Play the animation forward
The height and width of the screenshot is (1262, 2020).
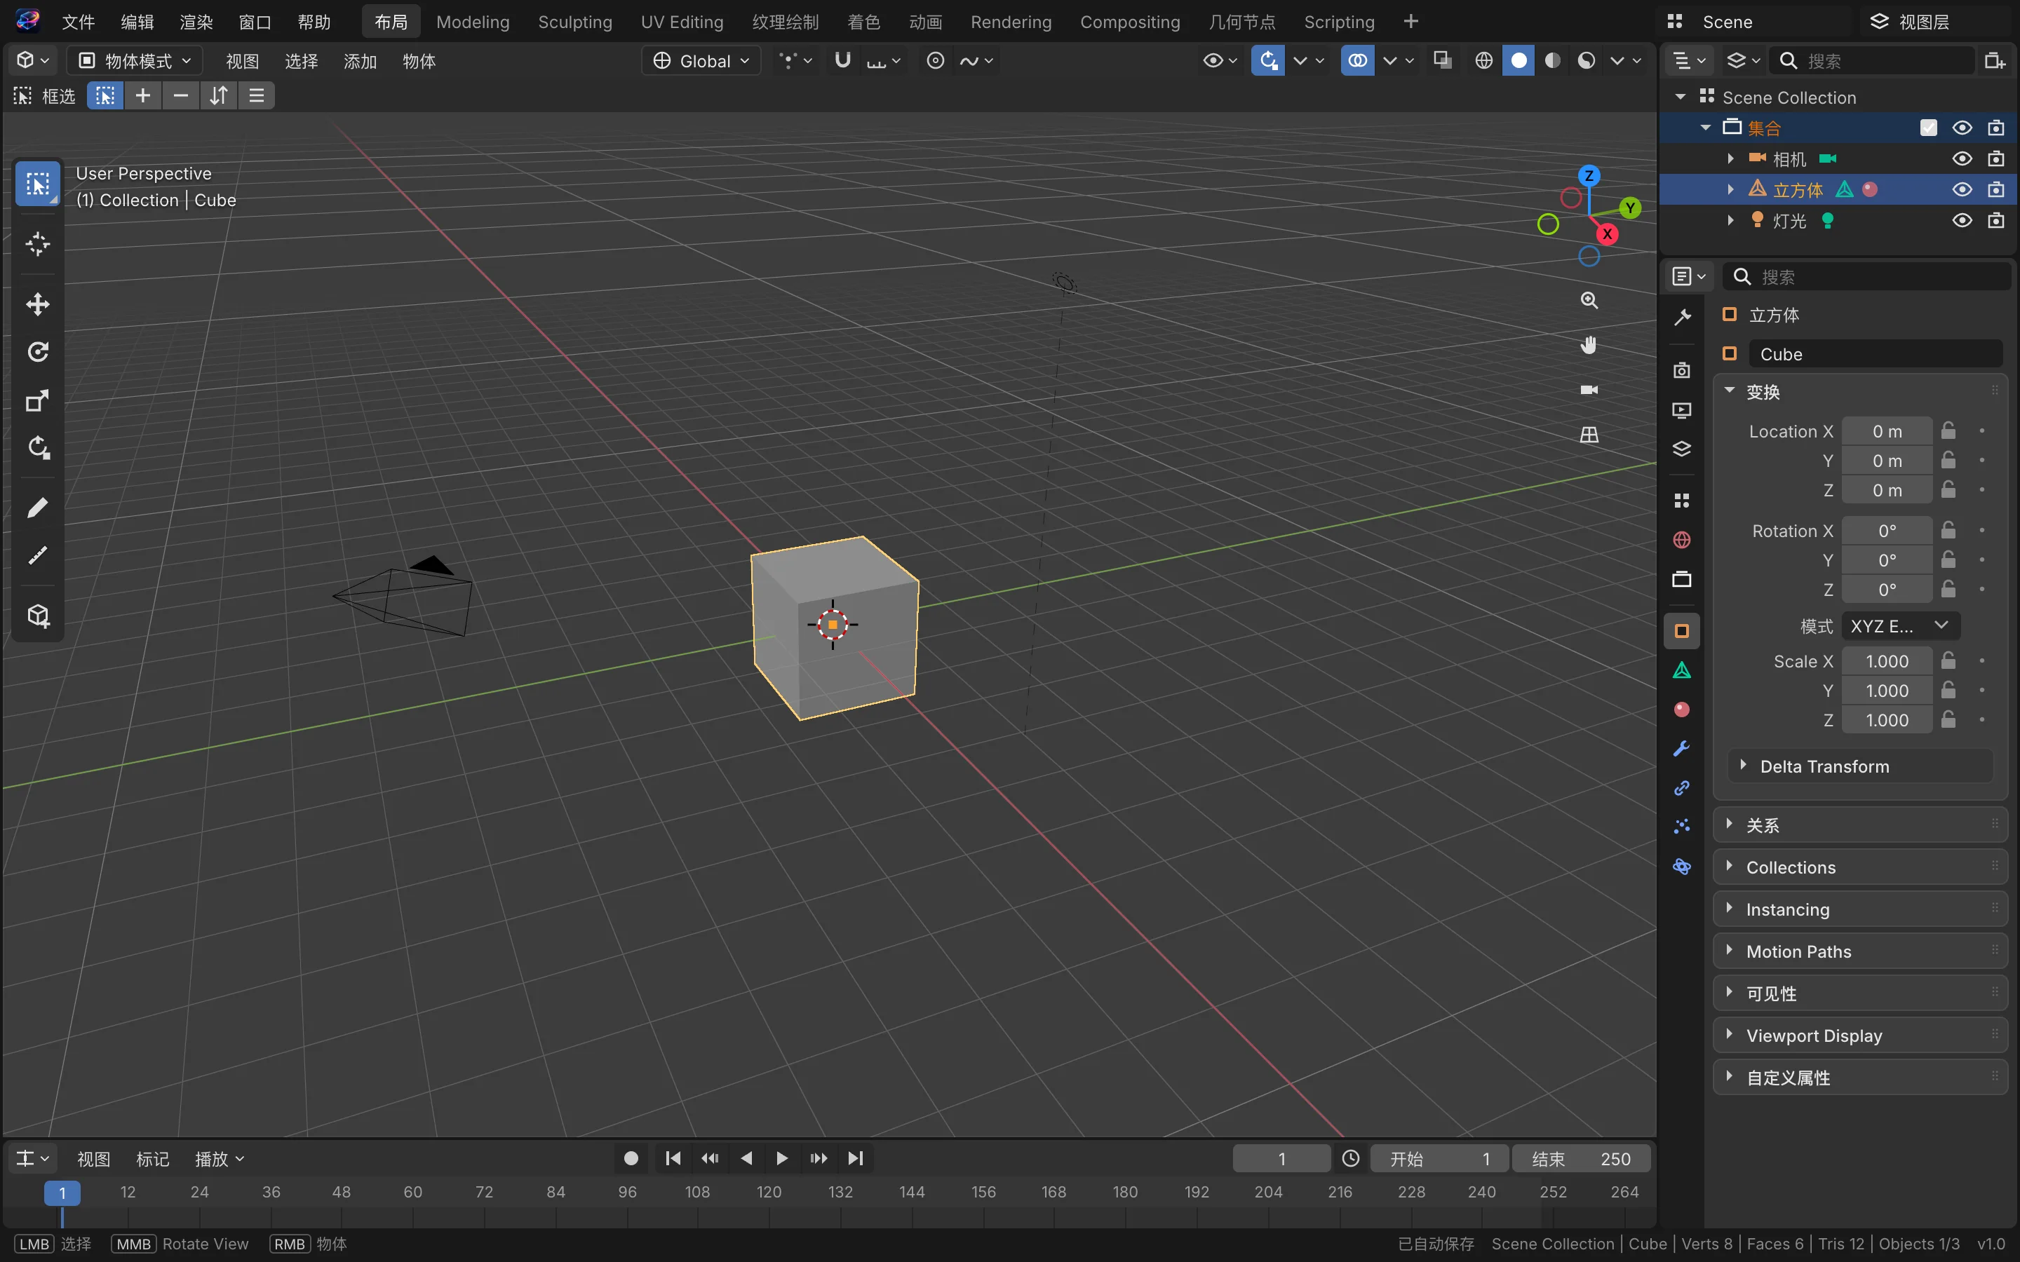pos(781,1158)
